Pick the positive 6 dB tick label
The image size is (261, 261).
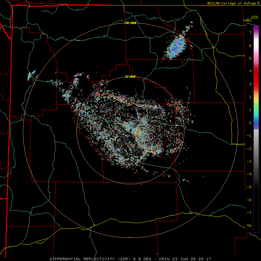click(250, 46)
